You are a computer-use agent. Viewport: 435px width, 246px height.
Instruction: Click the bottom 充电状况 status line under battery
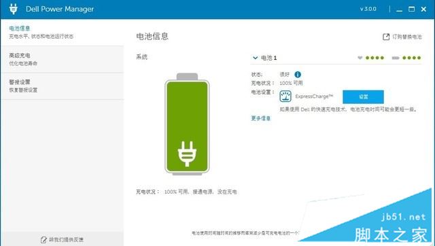(186, 192)
